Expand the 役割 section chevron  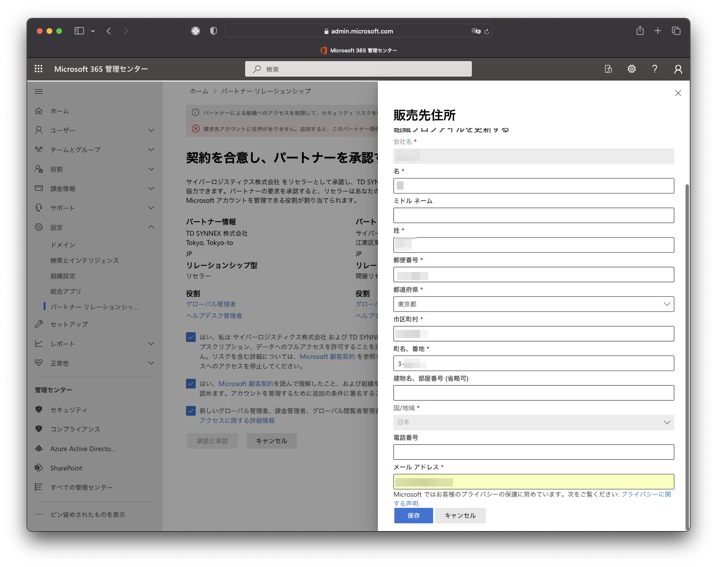point(151,169)
